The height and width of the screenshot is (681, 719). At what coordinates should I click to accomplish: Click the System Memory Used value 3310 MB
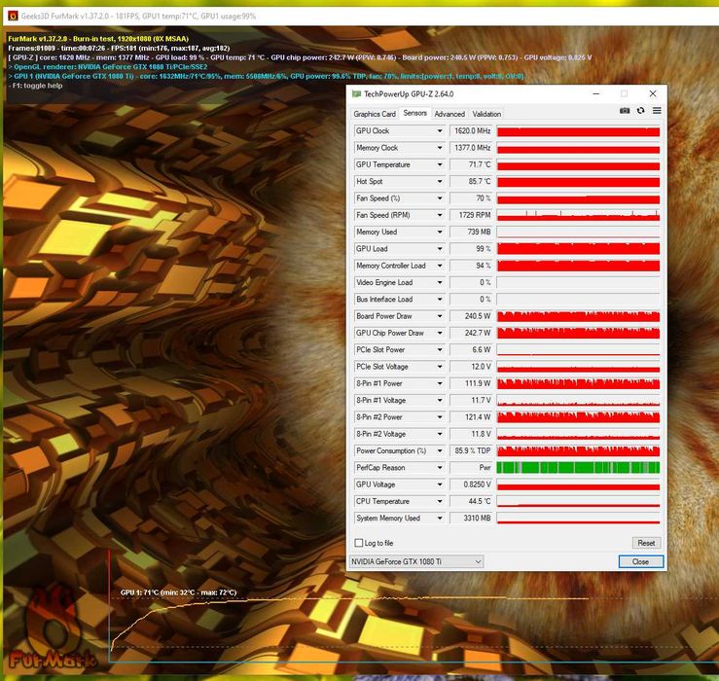(x=471, y=519)
